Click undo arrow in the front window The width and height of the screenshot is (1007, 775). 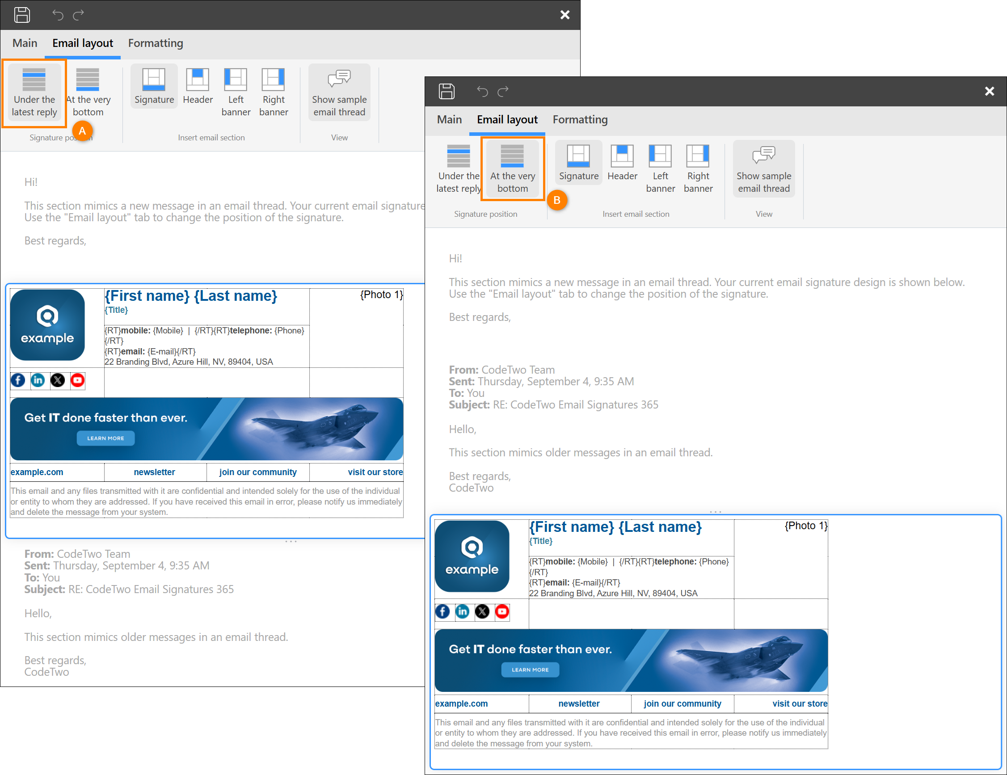click(482, 91)
